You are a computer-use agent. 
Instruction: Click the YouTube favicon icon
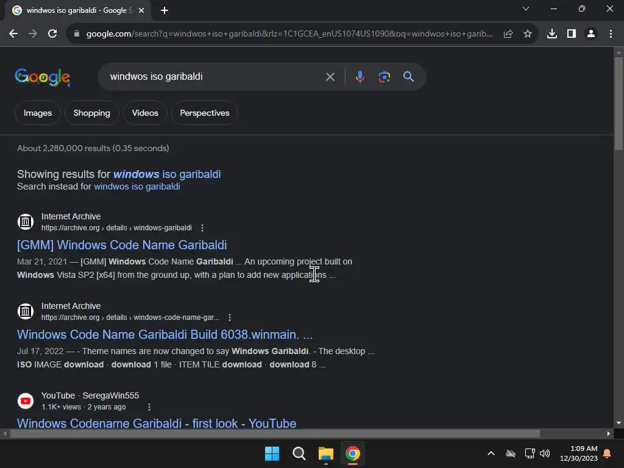coord(26,401)
